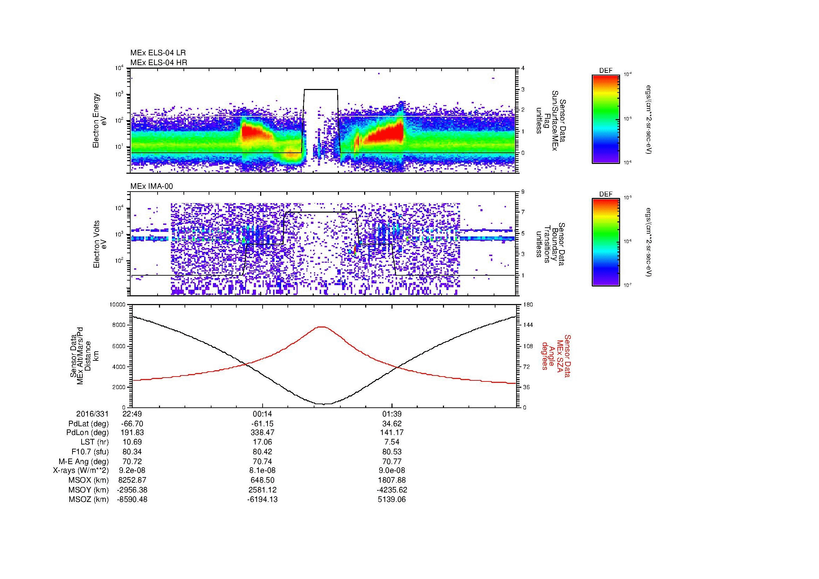The height and width of the screenshot is (579, 819).
Task: Click F10.7 value '80.34'
Action: point(132,452)
